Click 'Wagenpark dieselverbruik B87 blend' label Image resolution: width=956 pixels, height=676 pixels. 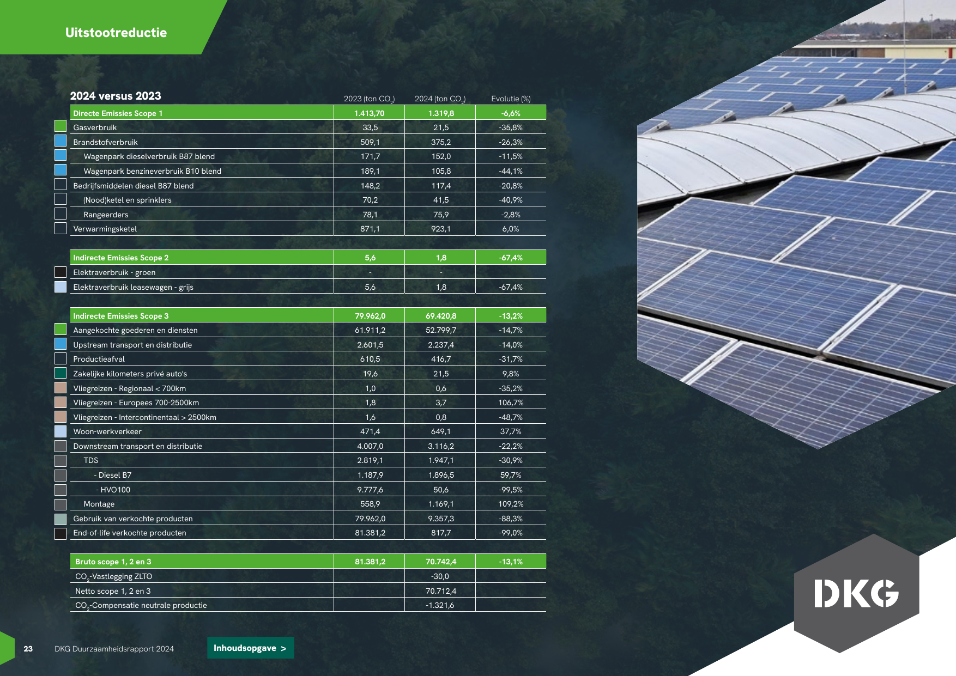click(x=149, y=156)
